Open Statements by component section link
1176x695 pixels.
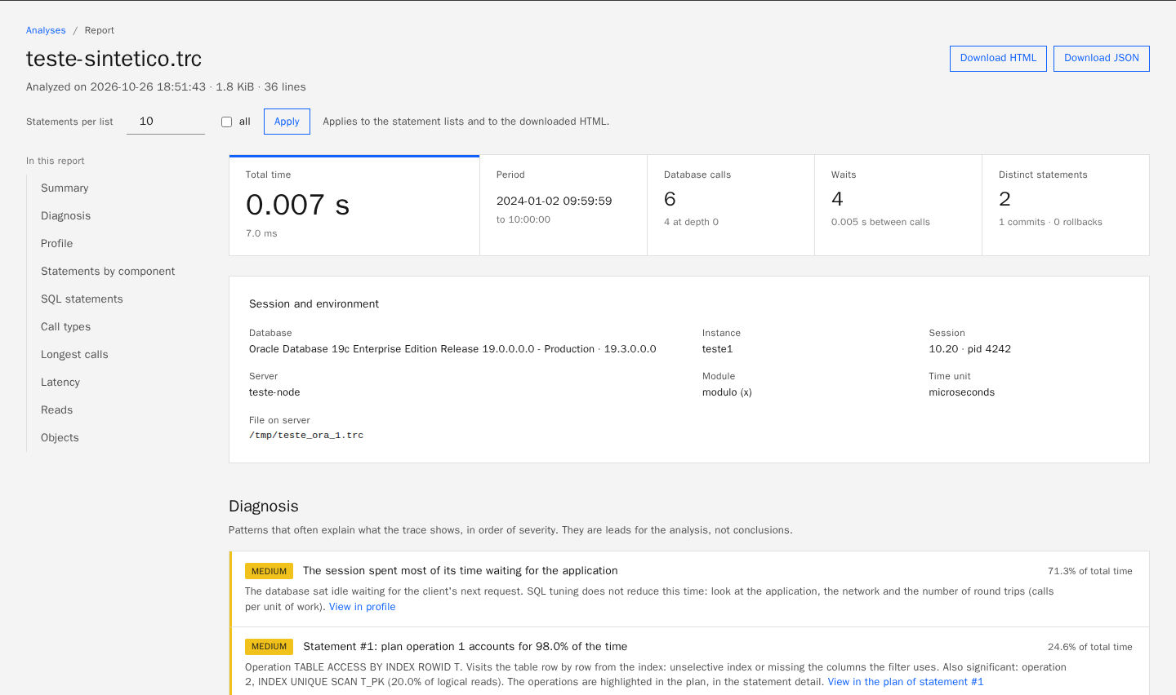(108, 271)
